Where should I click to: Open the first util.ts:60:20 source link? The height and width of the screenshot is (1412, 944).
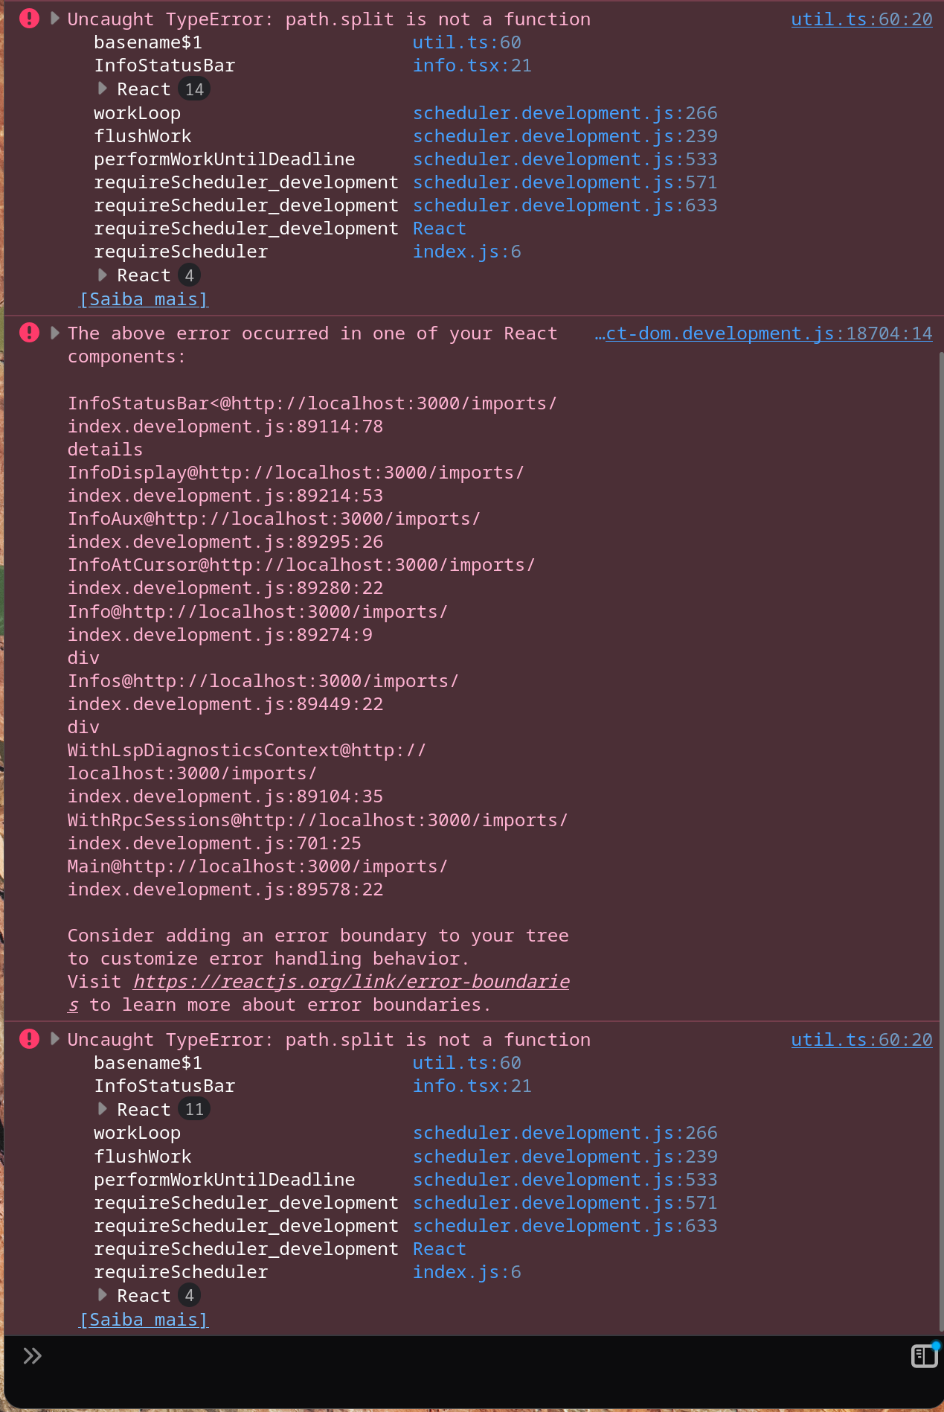[x=861, y=19]
